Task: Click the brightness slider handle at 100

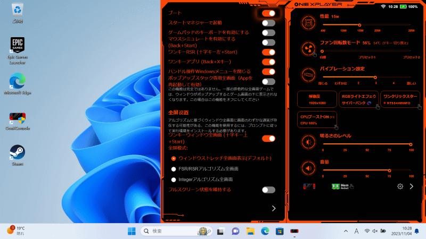Action: 411,144
